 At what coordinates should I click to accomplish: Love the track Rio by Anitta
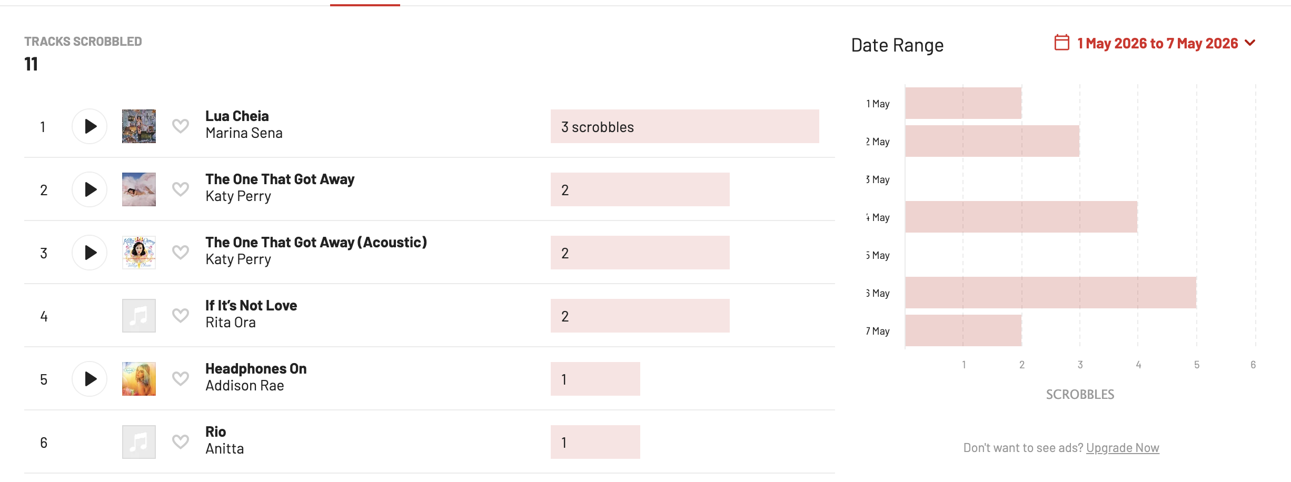click(181, 442)
